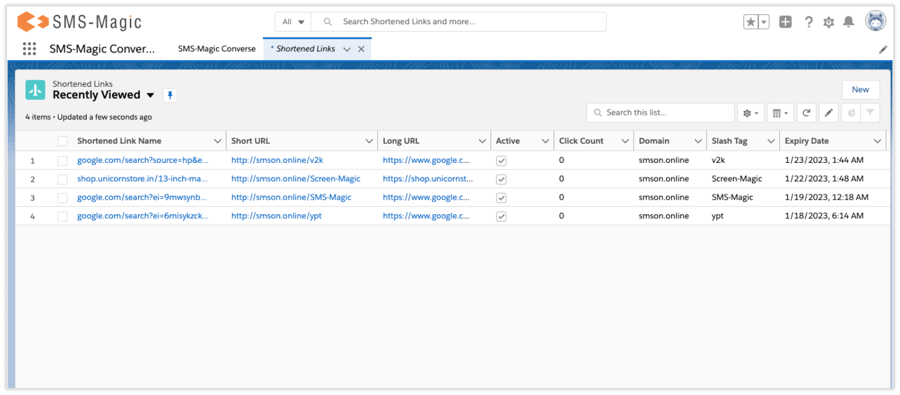Click the refresh list icon
The height and width of the screenshot is (395, 900).
point(806,113)
